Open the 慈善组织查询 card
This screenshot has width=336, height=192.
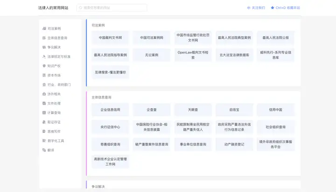coord(110,145)
